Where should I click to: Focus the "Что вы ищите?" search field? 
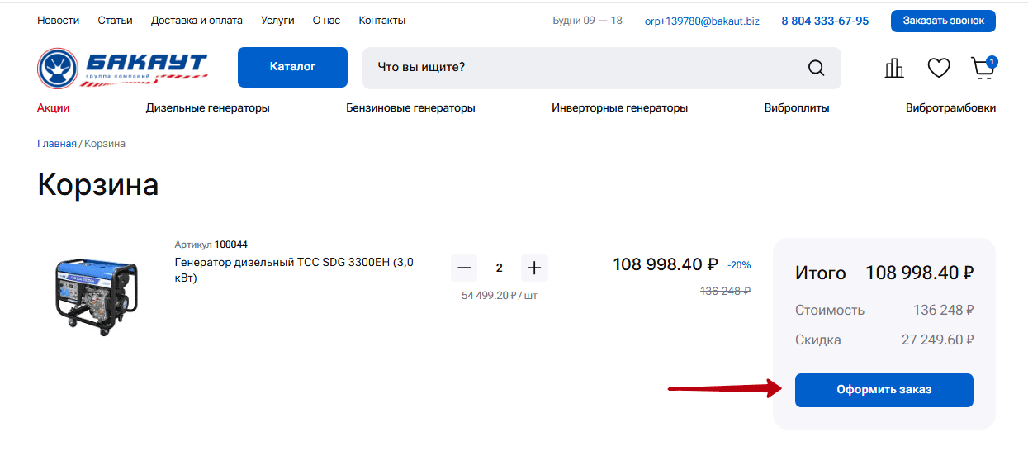point(578,68)
